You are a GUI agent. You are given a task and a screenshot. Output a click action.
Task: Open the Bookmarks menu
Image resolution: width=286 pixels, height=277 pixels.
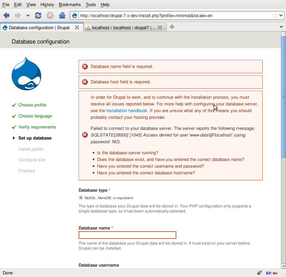tap(70, 5)
